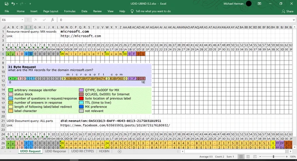297x161 pixels.
Task: Open the undo history dropdown arrow
Action: coord(17,4)
